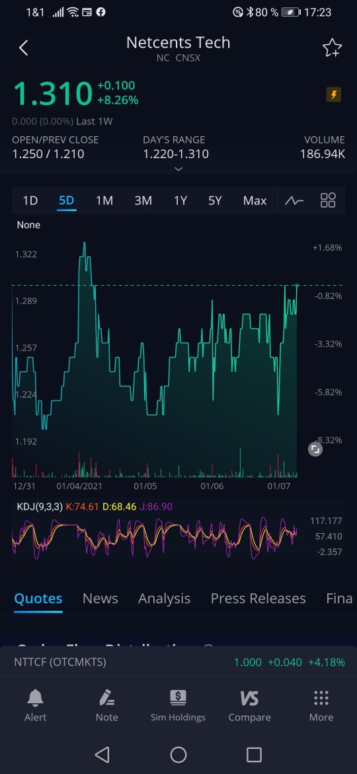357x774 pixels.
Task: Open More options grid
Action: click(x=321, y=706)
